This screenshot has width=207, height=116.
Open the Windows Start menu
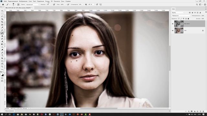[x=2, y=114]
